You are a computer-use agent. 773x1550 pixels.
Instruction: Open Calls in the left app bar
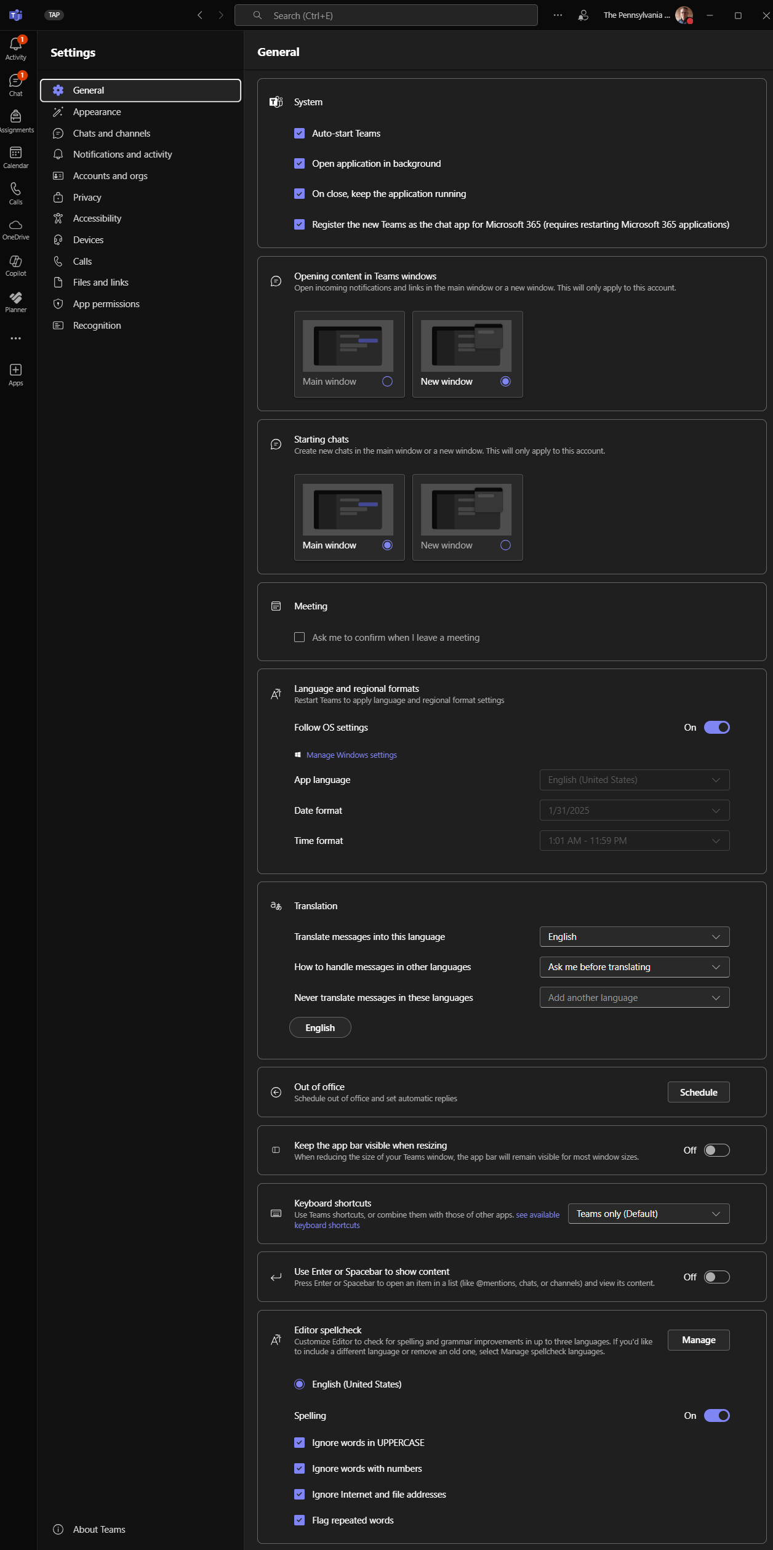click(16, 193)
